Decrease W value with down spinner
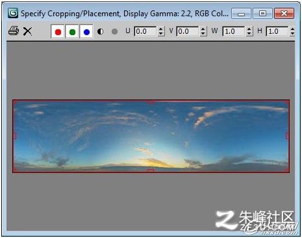 click(249, 34)
